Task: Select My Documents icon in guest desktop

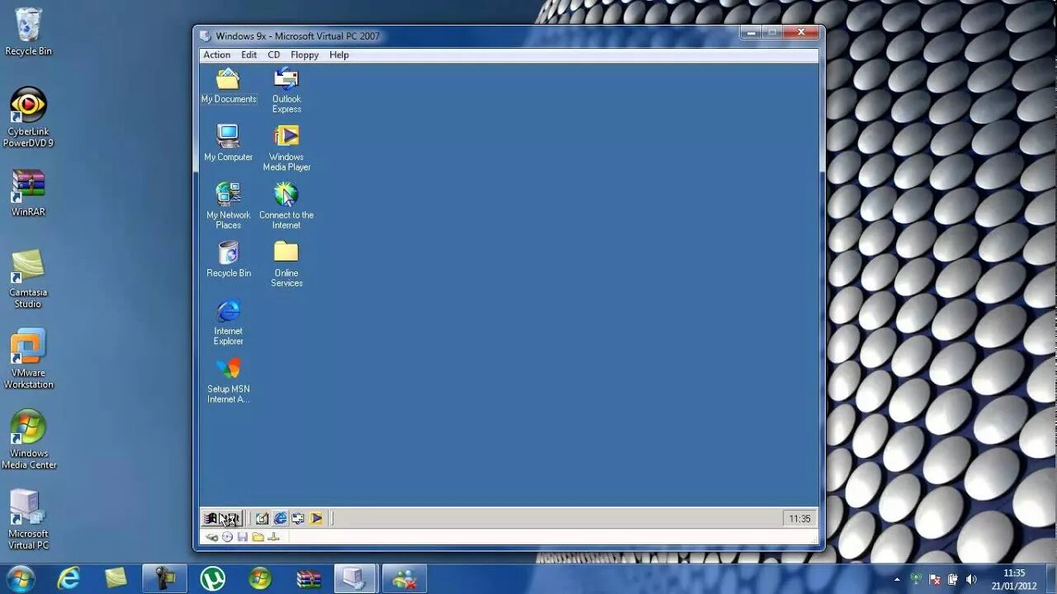Action: tap(229, 86)
